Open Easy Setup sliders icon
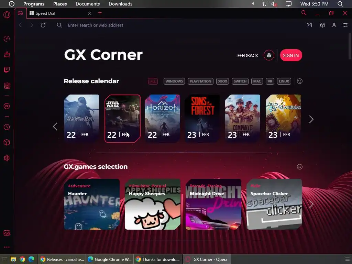Viewport: 352px width, 264px height. (345, 25)
